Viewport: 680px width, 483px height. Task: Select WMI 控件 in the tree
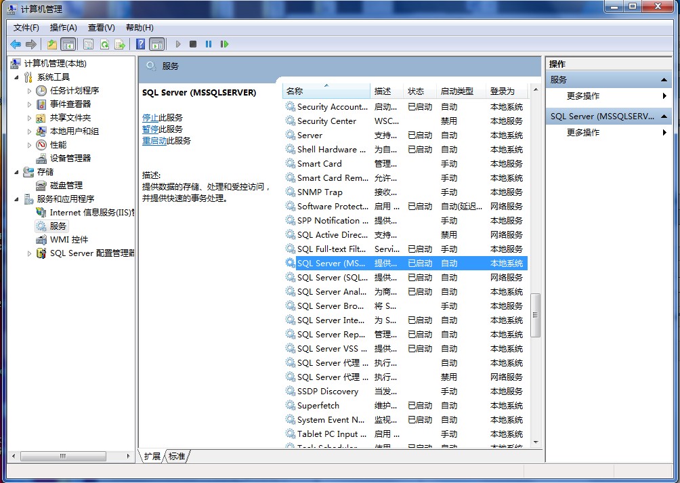[69, 239]
